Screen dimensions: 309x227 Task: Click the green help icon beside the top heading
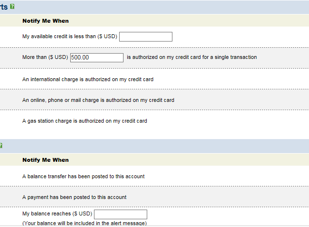(x=12, y=6)
